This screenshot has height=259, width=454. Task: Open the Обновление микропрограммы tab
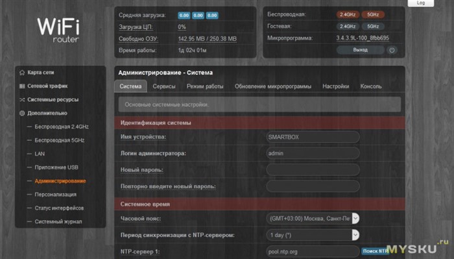coord(273,86)
